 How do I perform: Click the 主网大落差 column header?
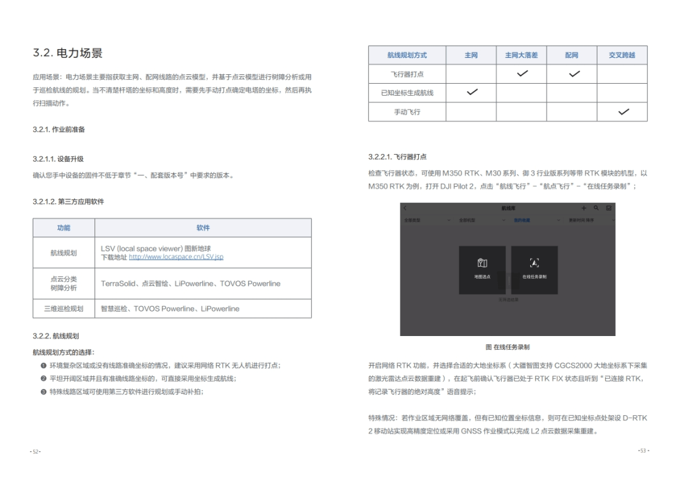click(x=521, y=55)
